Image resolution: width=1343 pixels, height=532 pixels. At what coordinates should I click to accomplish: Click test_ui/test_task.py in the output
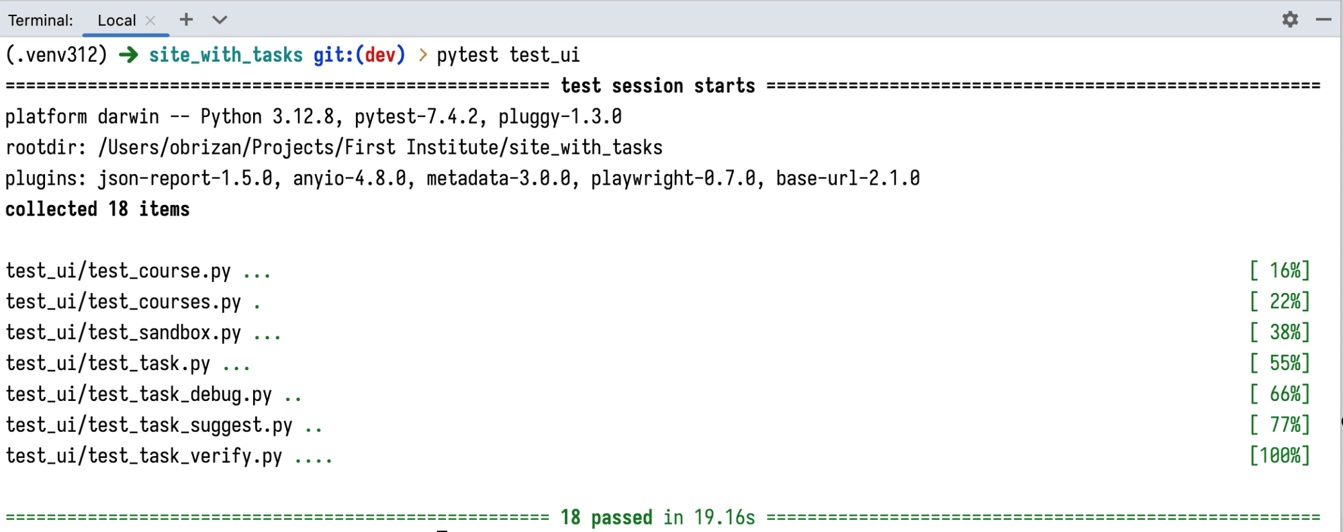click(x=107, y=363)
